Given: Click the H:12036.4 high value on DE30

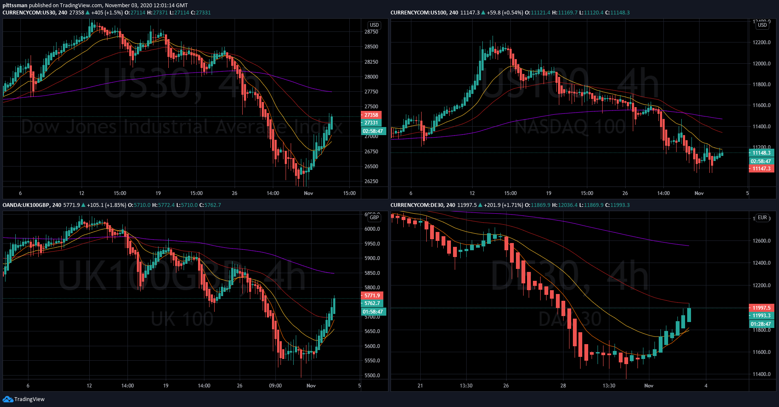Looking at the screenshot, I should pyautogui.click(x=565, y=205).
